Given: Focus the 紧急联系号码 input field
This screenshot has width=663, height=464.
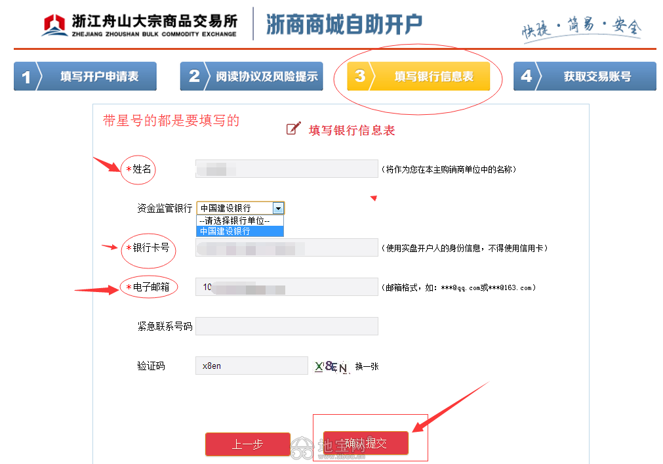Looking at the screenshot, I should (287, 326).
